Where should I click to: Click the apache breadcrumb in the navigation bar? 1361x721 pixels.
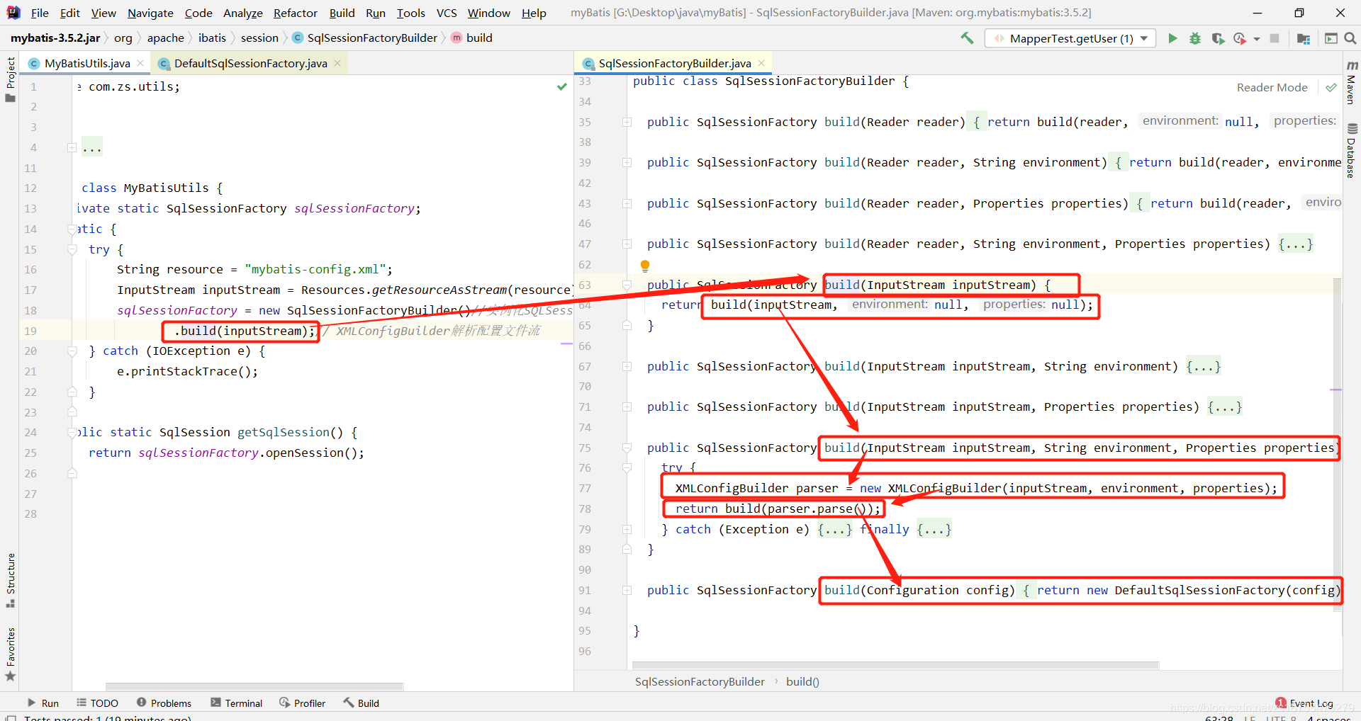166,38
